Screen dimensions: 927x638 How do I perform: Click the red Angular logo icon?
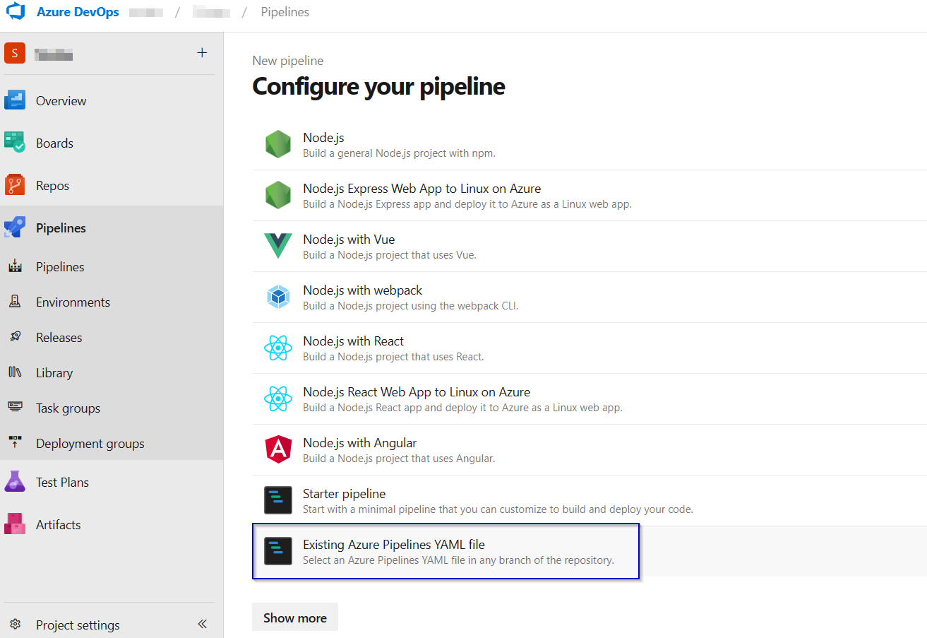tap(278, 449)
